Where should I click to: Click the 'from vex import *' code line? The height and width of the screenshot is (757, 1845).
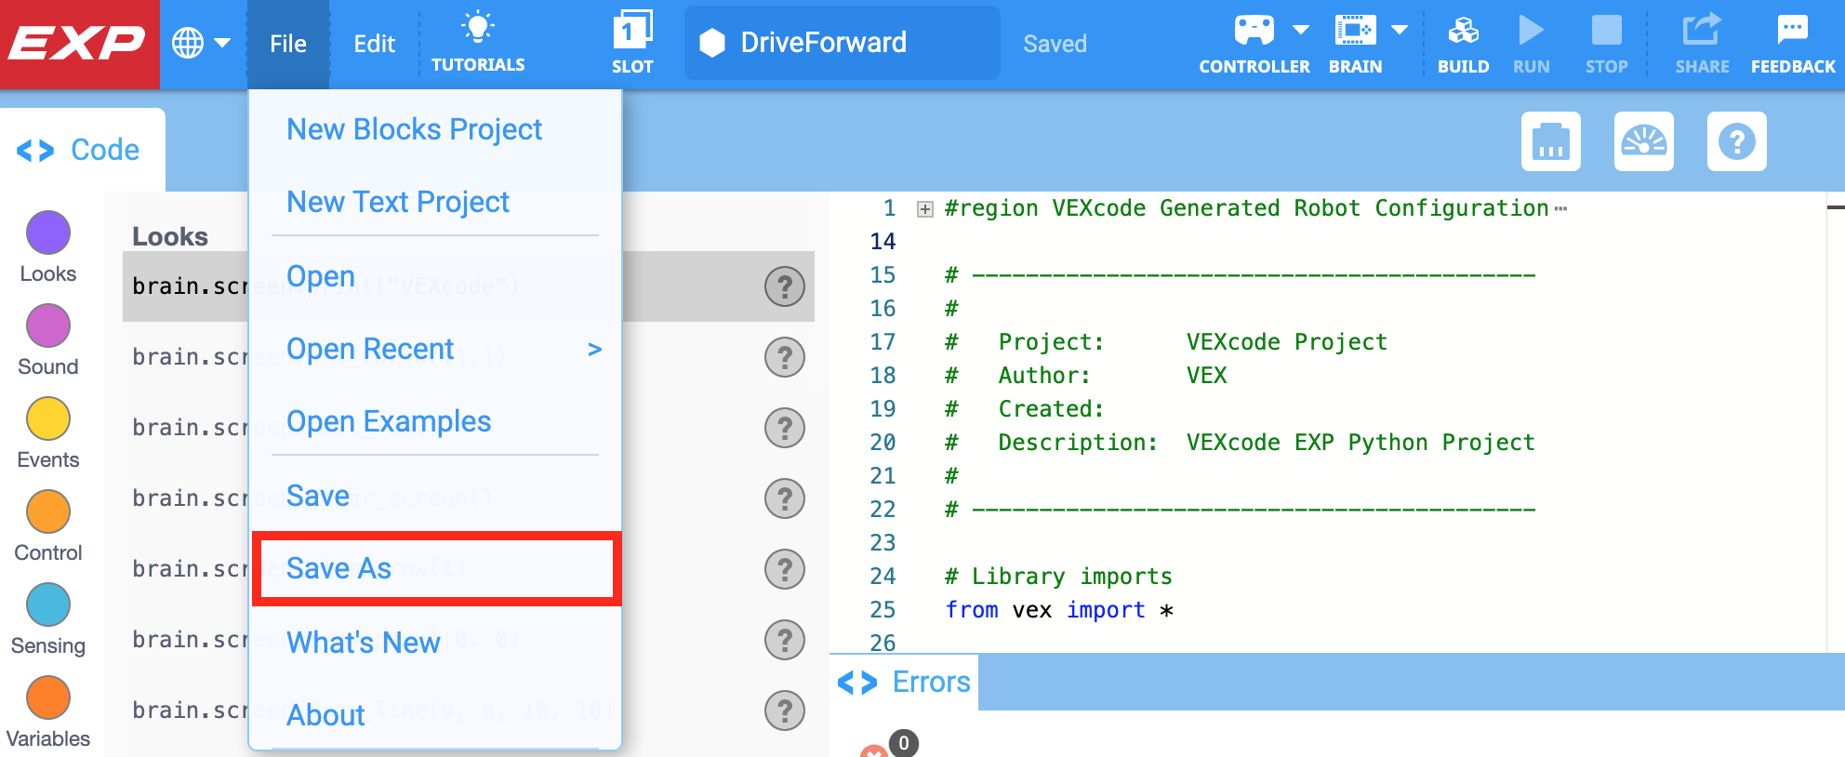(x=1059, y=610)
